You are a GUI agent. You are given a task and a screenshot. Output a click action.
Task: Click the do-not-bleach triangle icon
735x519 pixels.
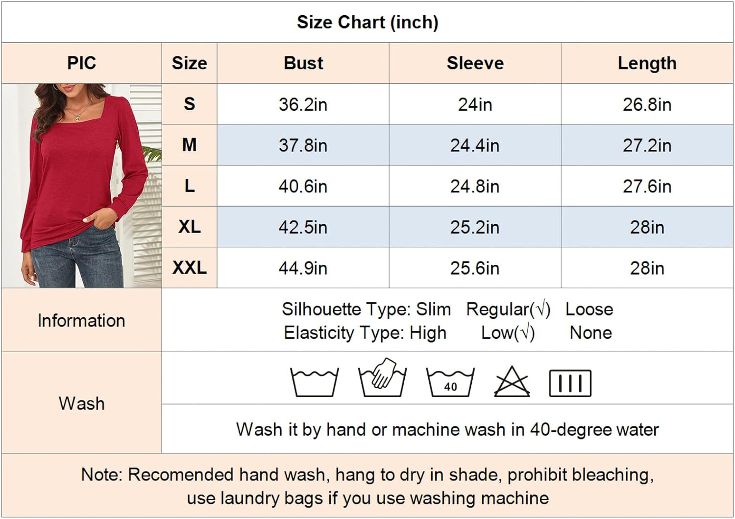[512, 382]
